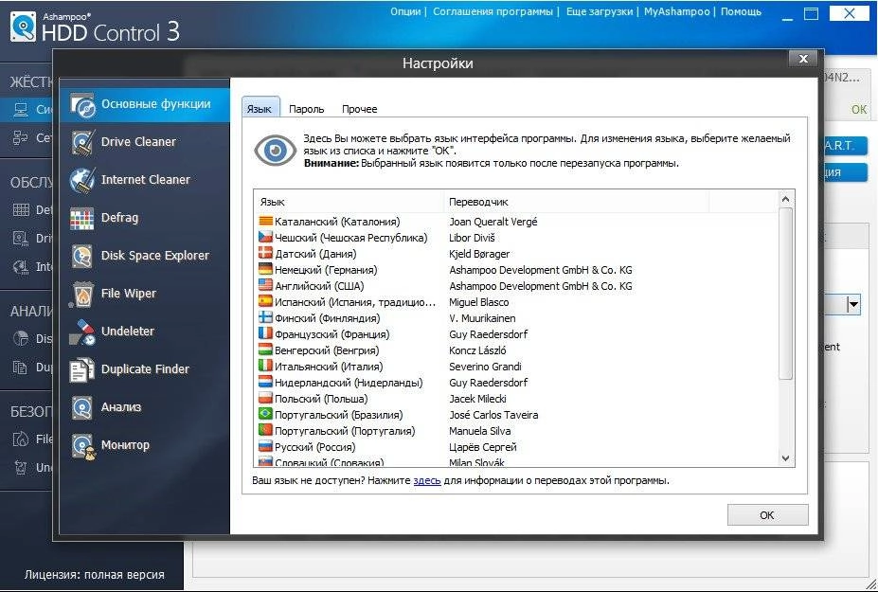Click translator name José Carlos Taveira
This screenshot has height=592, width=878.
coord(493,415)
